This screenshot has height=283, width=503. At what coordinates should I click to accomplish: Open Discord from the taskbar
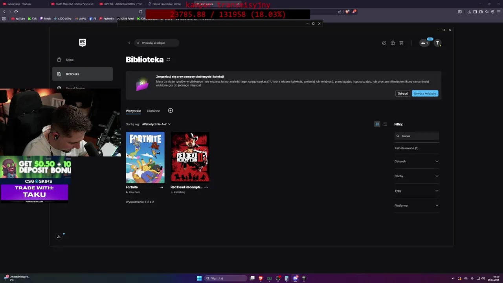(295, 278)
